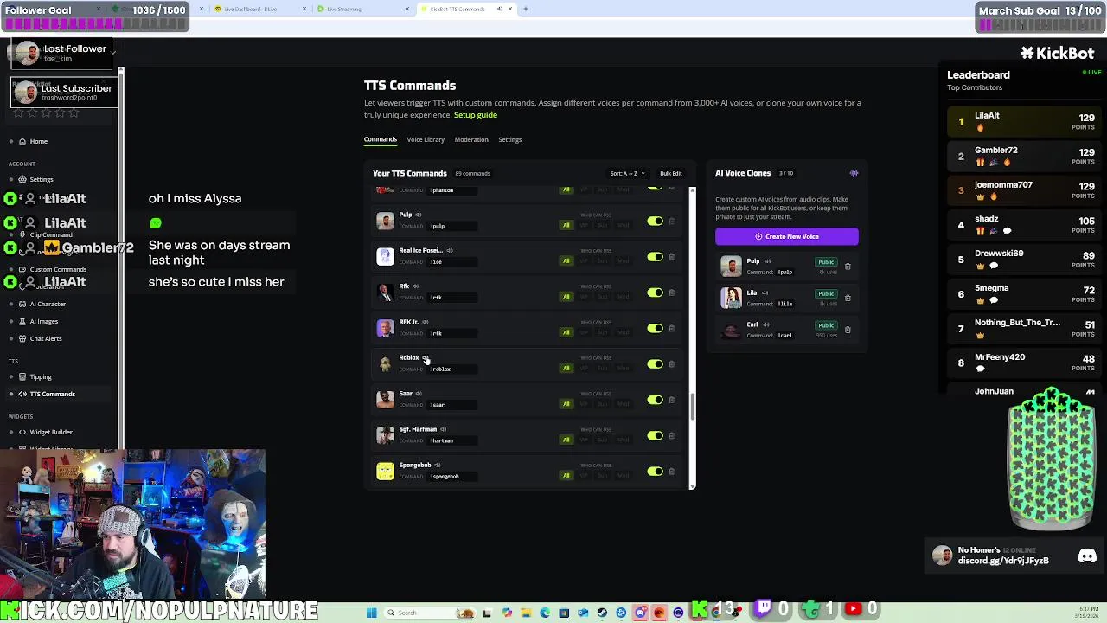Delete the Pulp voice clone
The height and width of the screenshot is (623, 1107).
tap(848, 267)
